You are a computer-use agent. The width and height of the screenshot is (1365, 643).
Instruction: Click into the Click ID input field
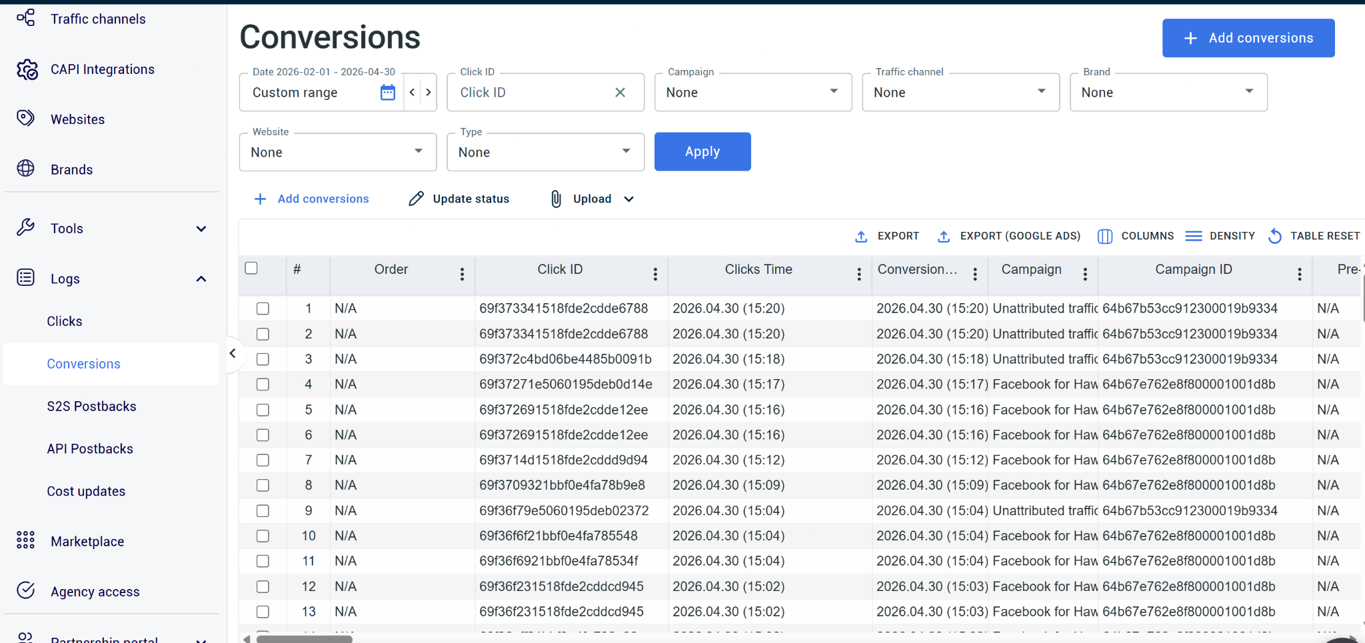pyautogui.click(x=533, y=93)
